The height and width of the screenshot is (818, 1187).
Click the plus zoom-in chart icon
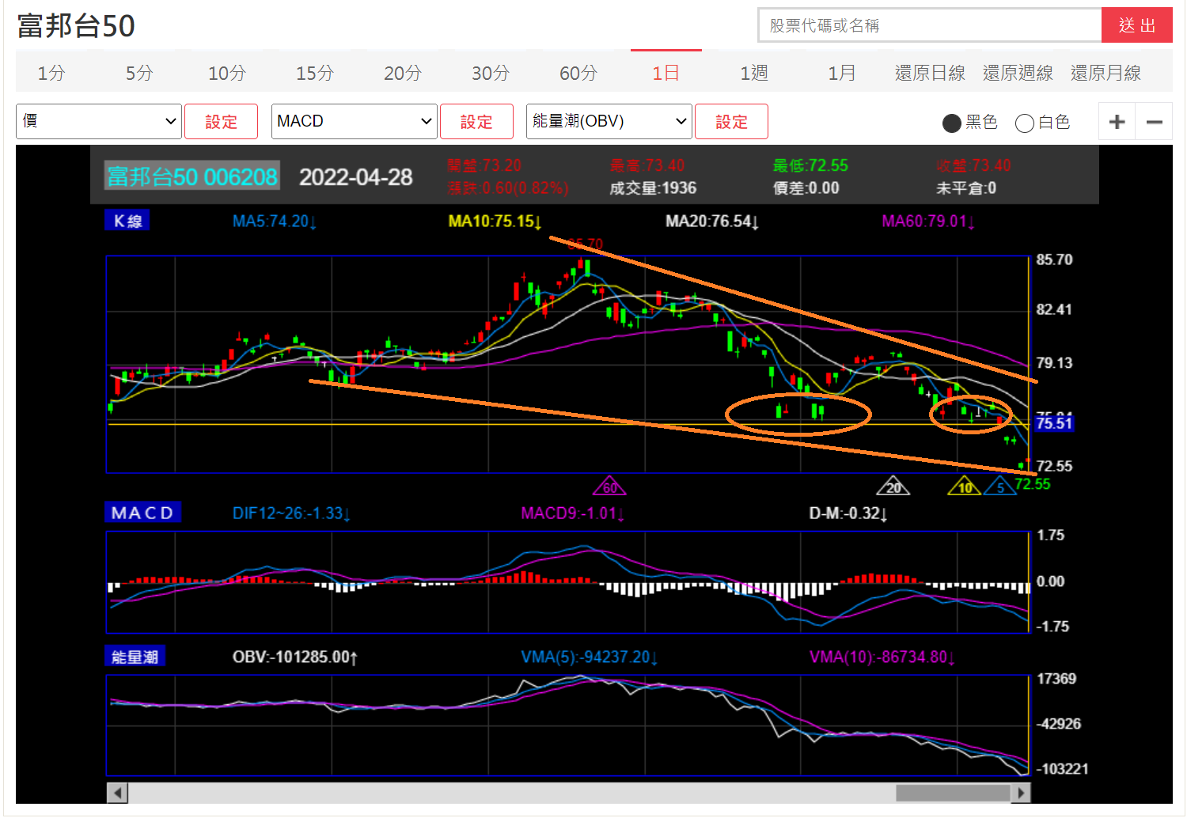pos(1117,122)
